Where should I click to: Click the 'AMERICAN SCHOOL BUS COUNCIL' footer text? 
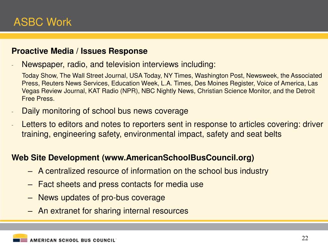tap(73, 240)
